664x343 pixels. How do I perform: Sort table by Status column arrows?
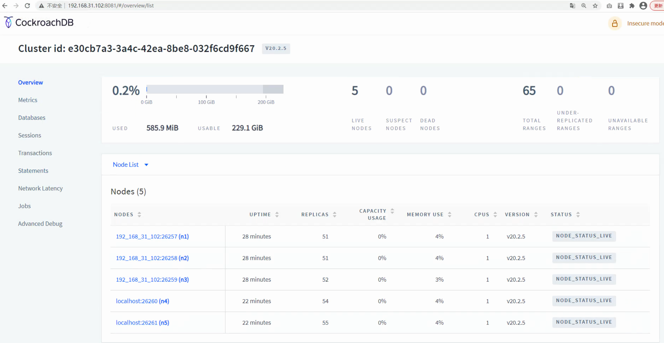pyautogui.click(x=578, y=215)
